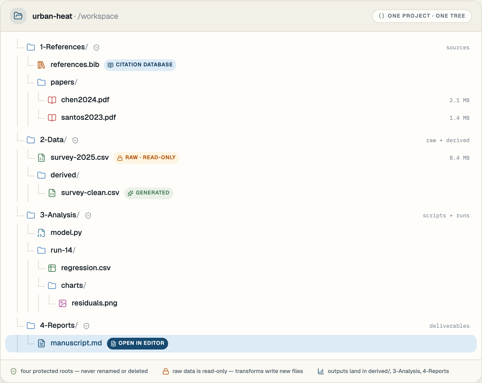The width and height of the screenshot is (482, 383).
Task: Click the table icon of regression.csv
Action: coord(52,268)
